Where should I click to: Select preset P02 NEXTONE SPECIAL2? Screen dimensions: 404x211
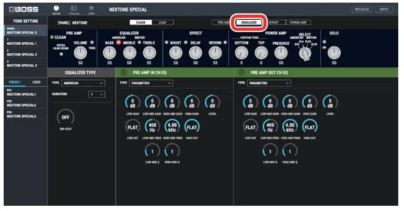[x=25, y=103]
